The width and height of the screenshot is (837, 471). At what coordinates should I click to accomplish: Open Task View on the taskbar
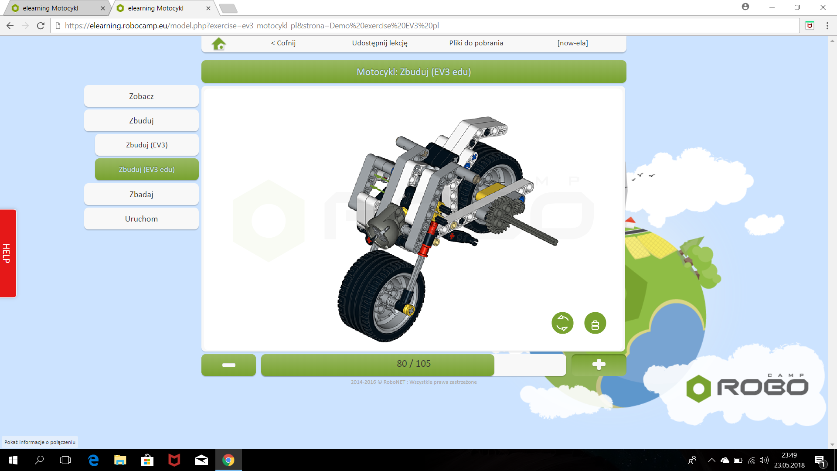pyautogui.click(x=65, y=460)
